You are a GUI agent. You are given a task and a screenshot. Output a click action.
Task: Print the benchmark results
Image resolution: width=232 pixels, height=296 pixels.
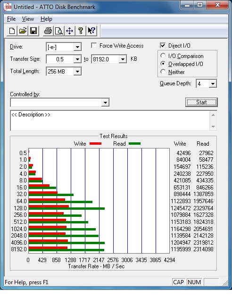tap(48, 31)
